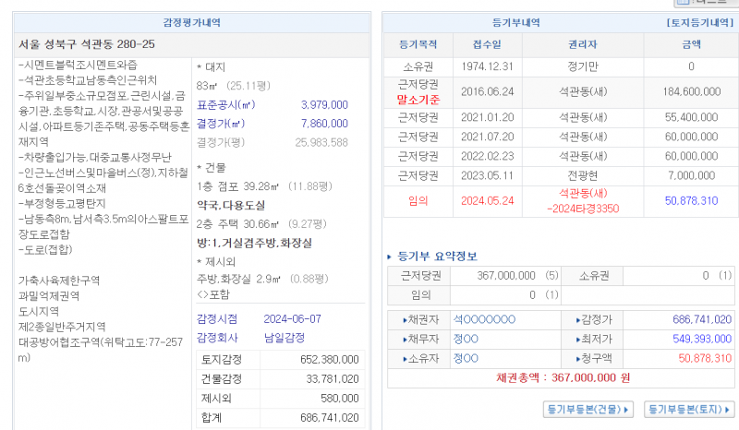Click the 채무자 arrow label
The height and width of the screenshot is (430, 739).
click(417, 339)
